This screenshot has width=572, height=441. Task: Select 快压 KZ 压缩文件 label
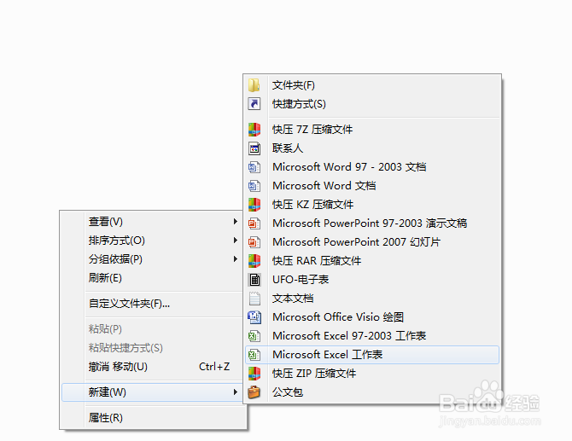pyautogui.click(x=312, y=205)
